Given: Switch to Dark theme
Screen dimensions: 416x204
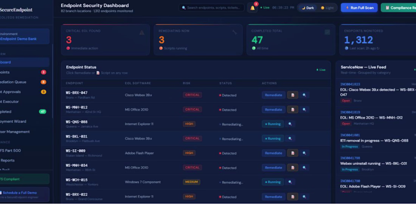Looking at the screenshot, I should click(x=308, y=8).
